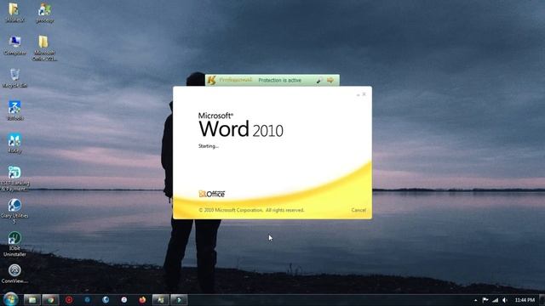Open the Microsoft Office folder on the desktop
This screenshot has width=545, height=306.
coord(44,48)
